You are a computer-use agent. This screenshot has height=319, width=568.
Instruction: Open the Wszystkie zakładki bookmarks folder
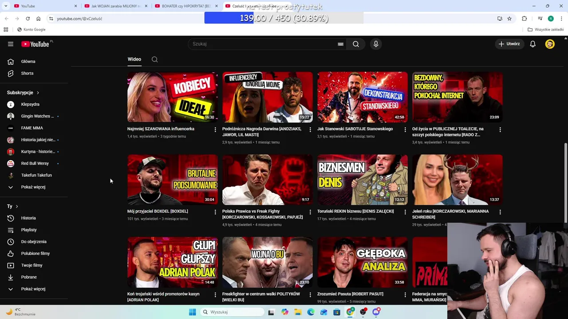point(546,30)
